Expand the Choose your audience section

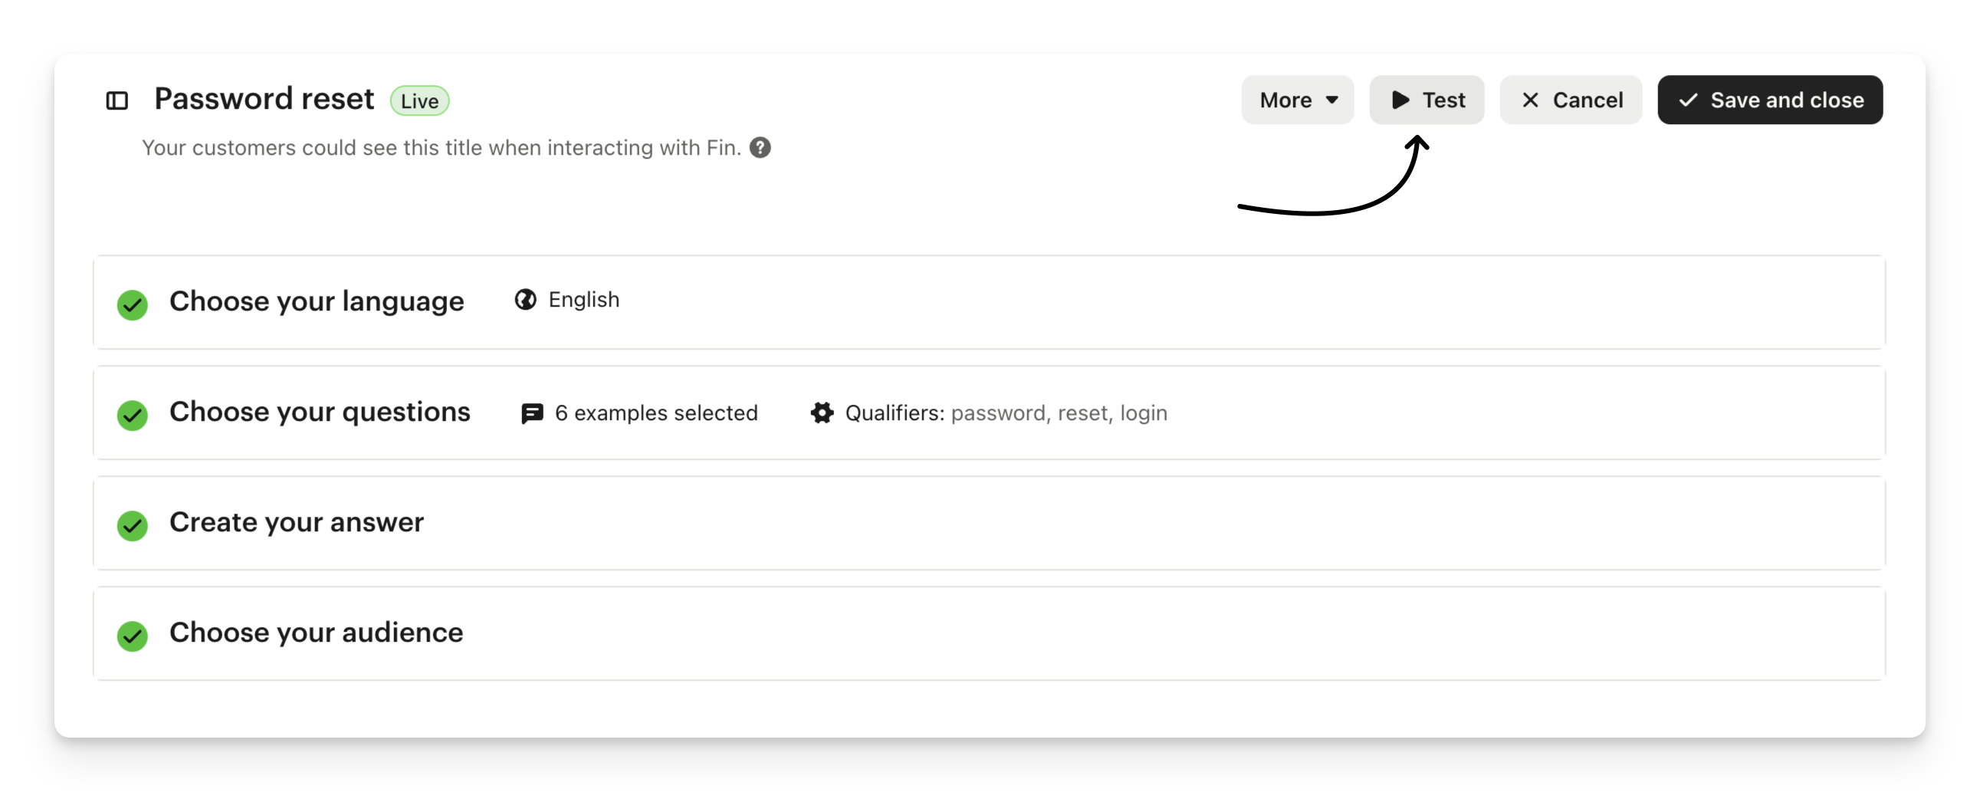tap(316, 633)
